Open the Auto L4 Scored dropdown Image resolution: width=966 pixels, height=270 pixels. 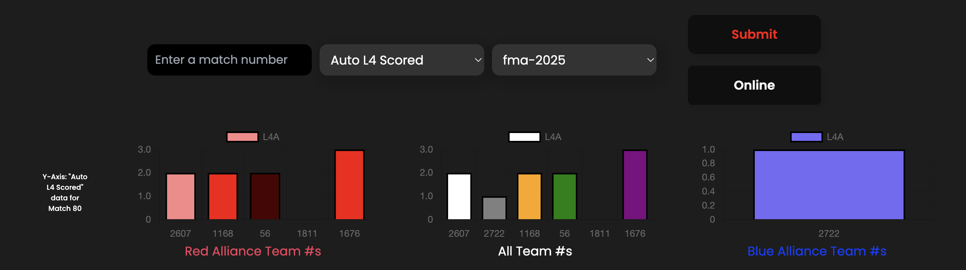pos(402,60)
